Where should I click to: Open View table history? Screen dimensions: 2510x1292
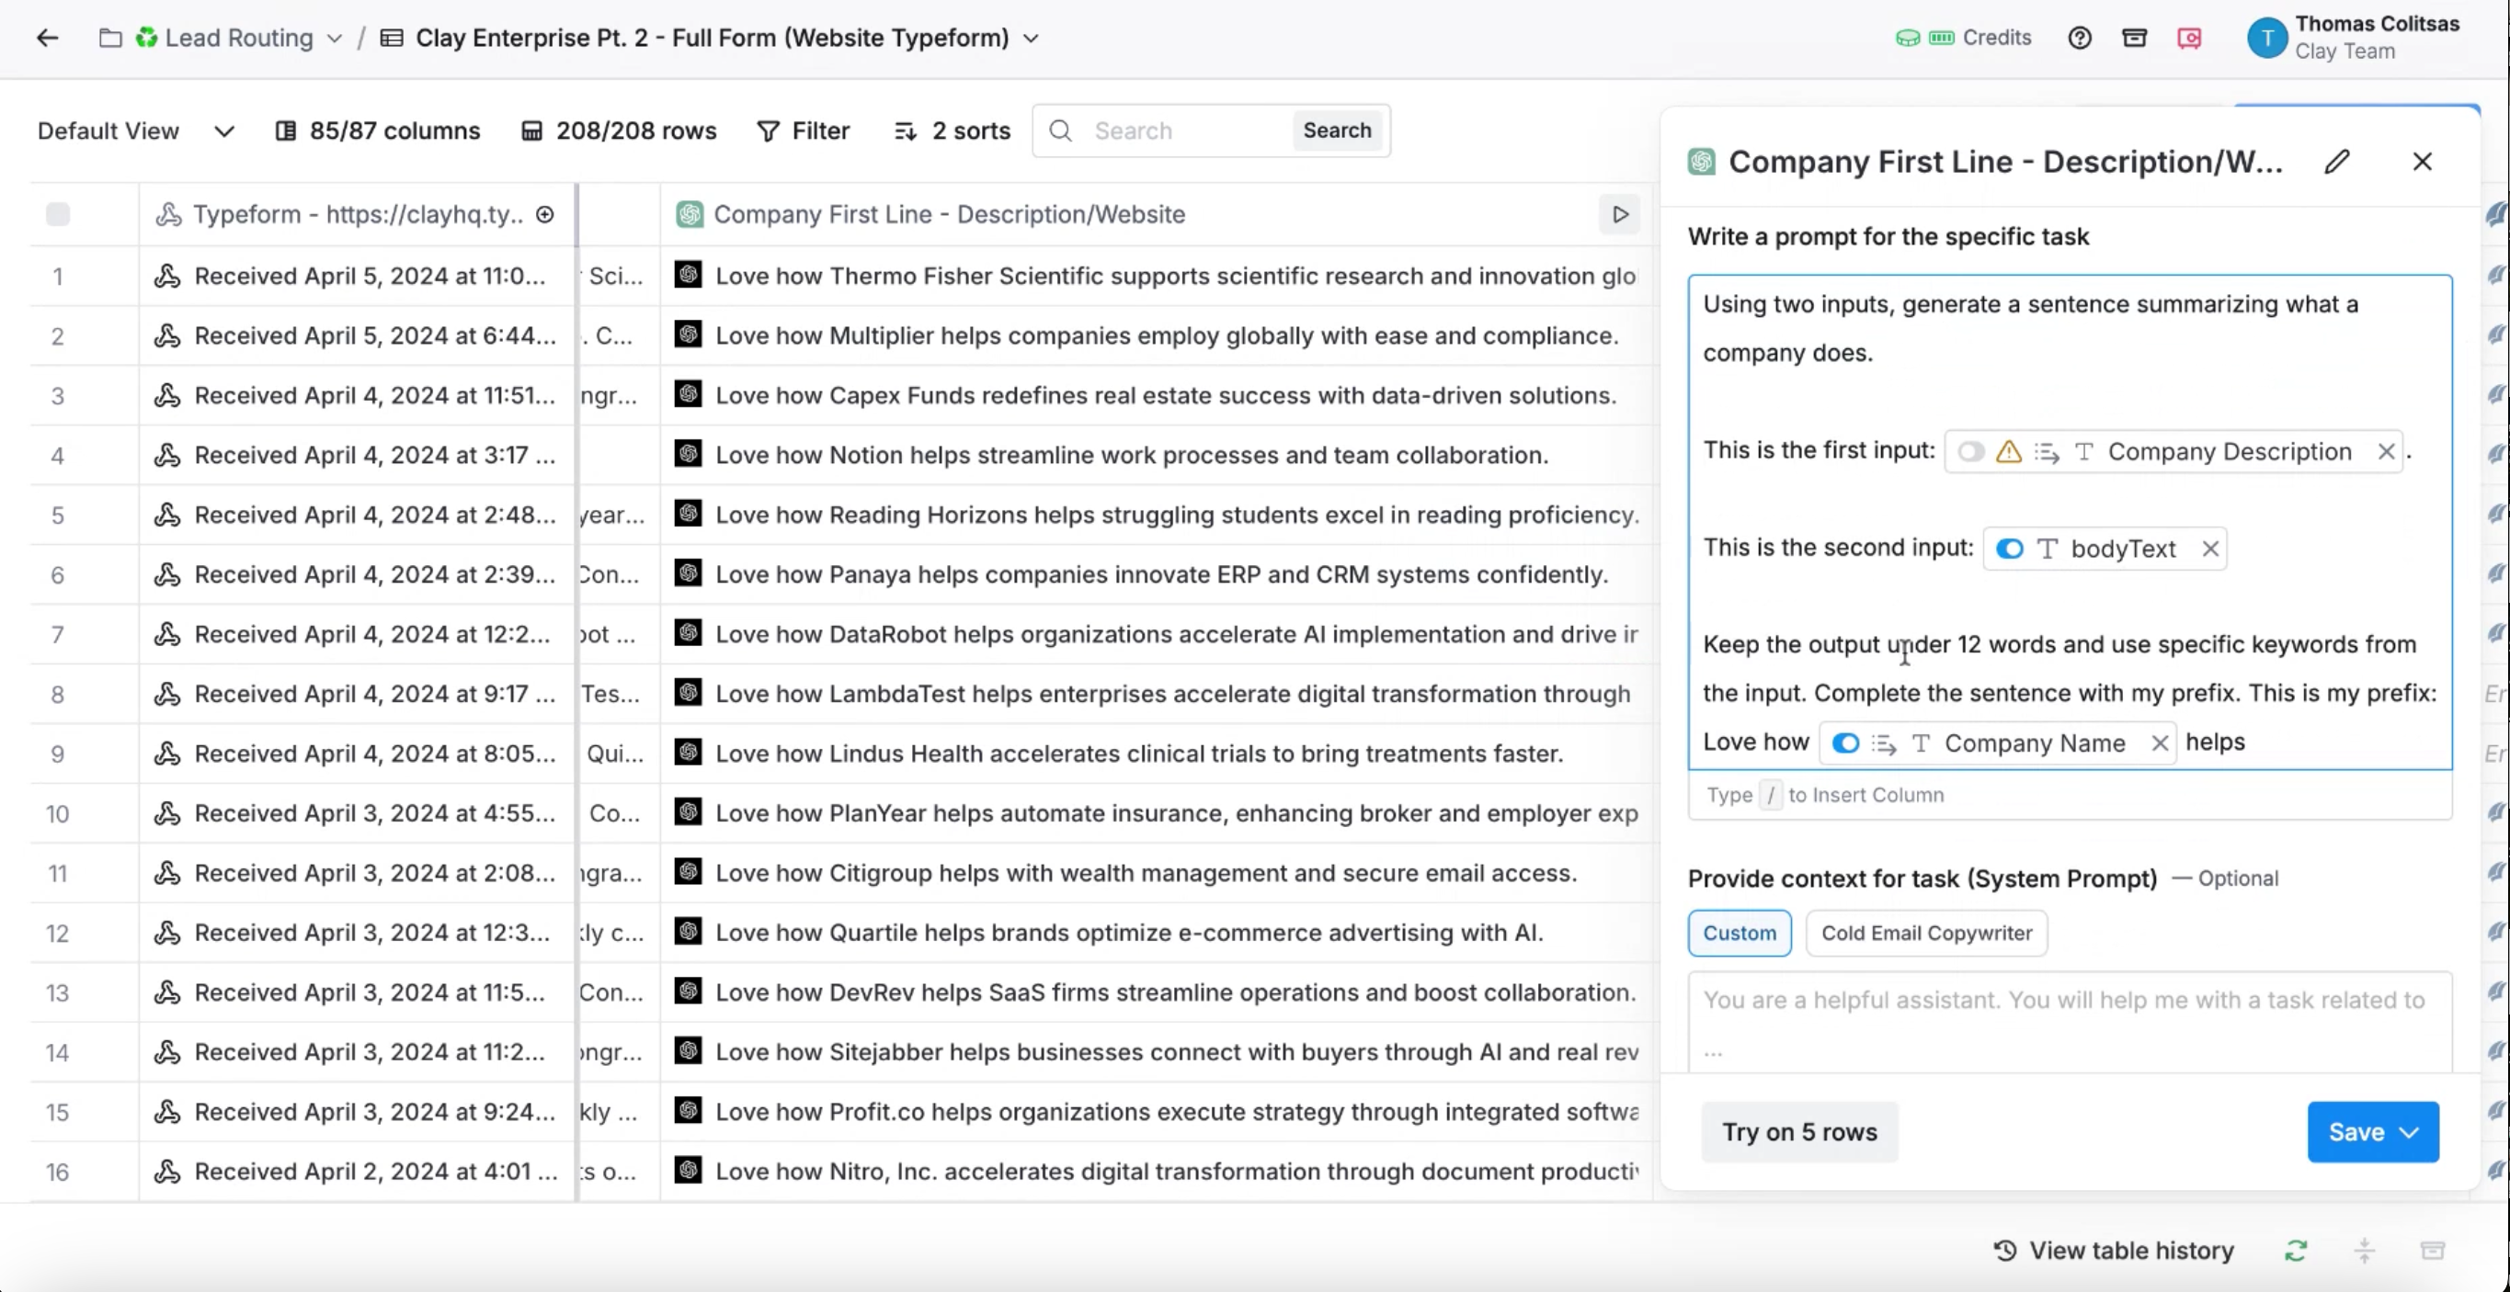click(x=2114, y=1250)
